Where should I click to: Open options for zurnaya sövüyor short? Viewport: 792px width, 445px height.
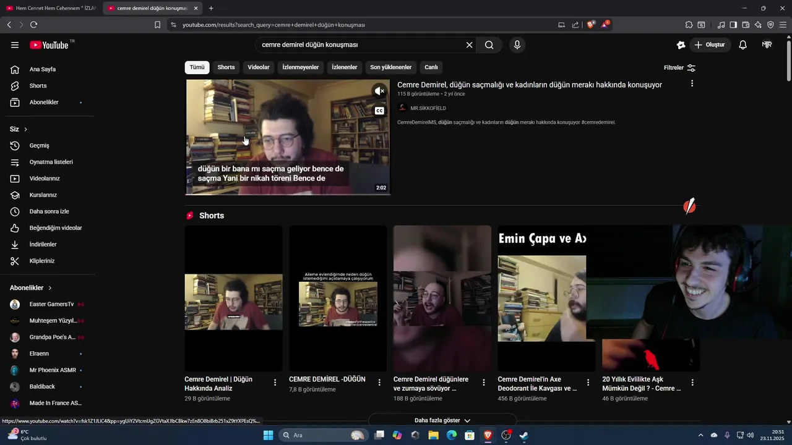click(484, 383)
